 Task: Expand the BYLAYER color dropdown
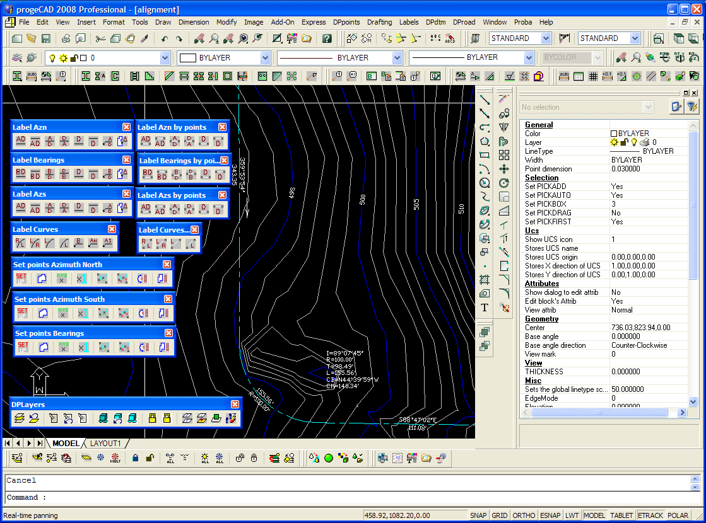pyautogui.click(x=265, y=58)
